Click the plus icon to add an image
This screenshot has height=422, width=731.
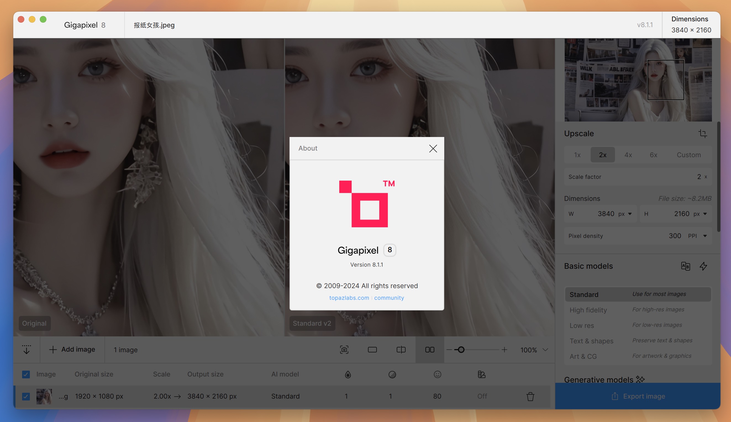tap(53, 350)
